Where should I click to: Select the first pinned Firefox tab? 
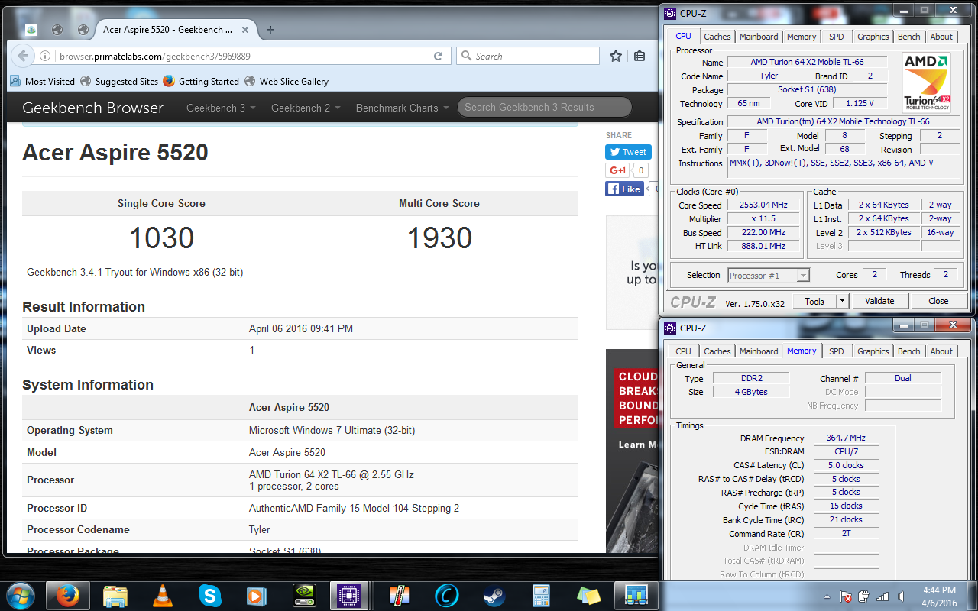pos(31,30)
